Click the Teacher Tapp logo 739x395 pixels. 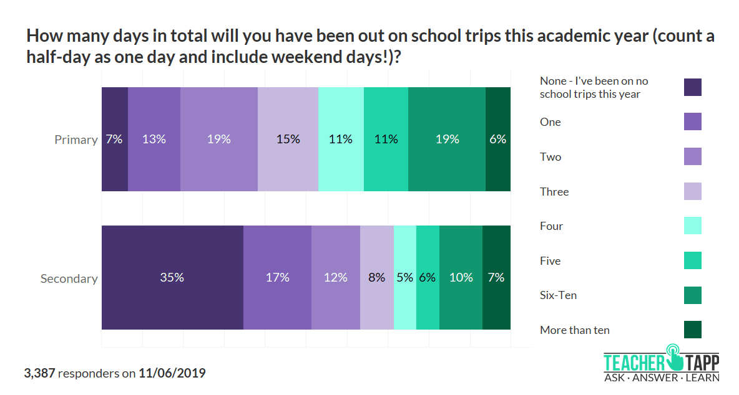[661, 363]
